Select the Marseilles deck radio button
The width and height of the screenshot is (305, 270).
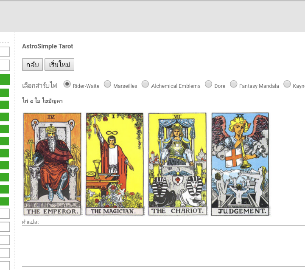(x=107, y=84)
